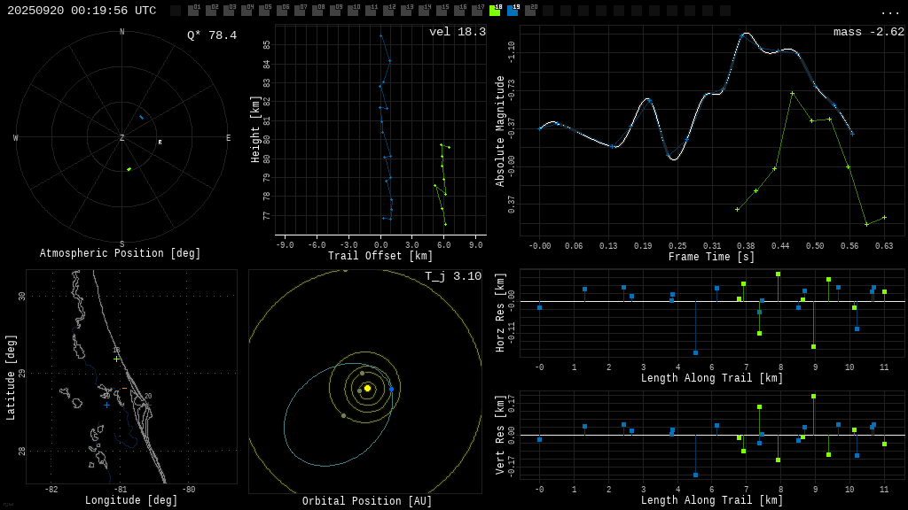Image resolution: width=908 pixels, height=510 pixels.
Task: Select the blue station 19 box
Action: click(x=513, y=11)
